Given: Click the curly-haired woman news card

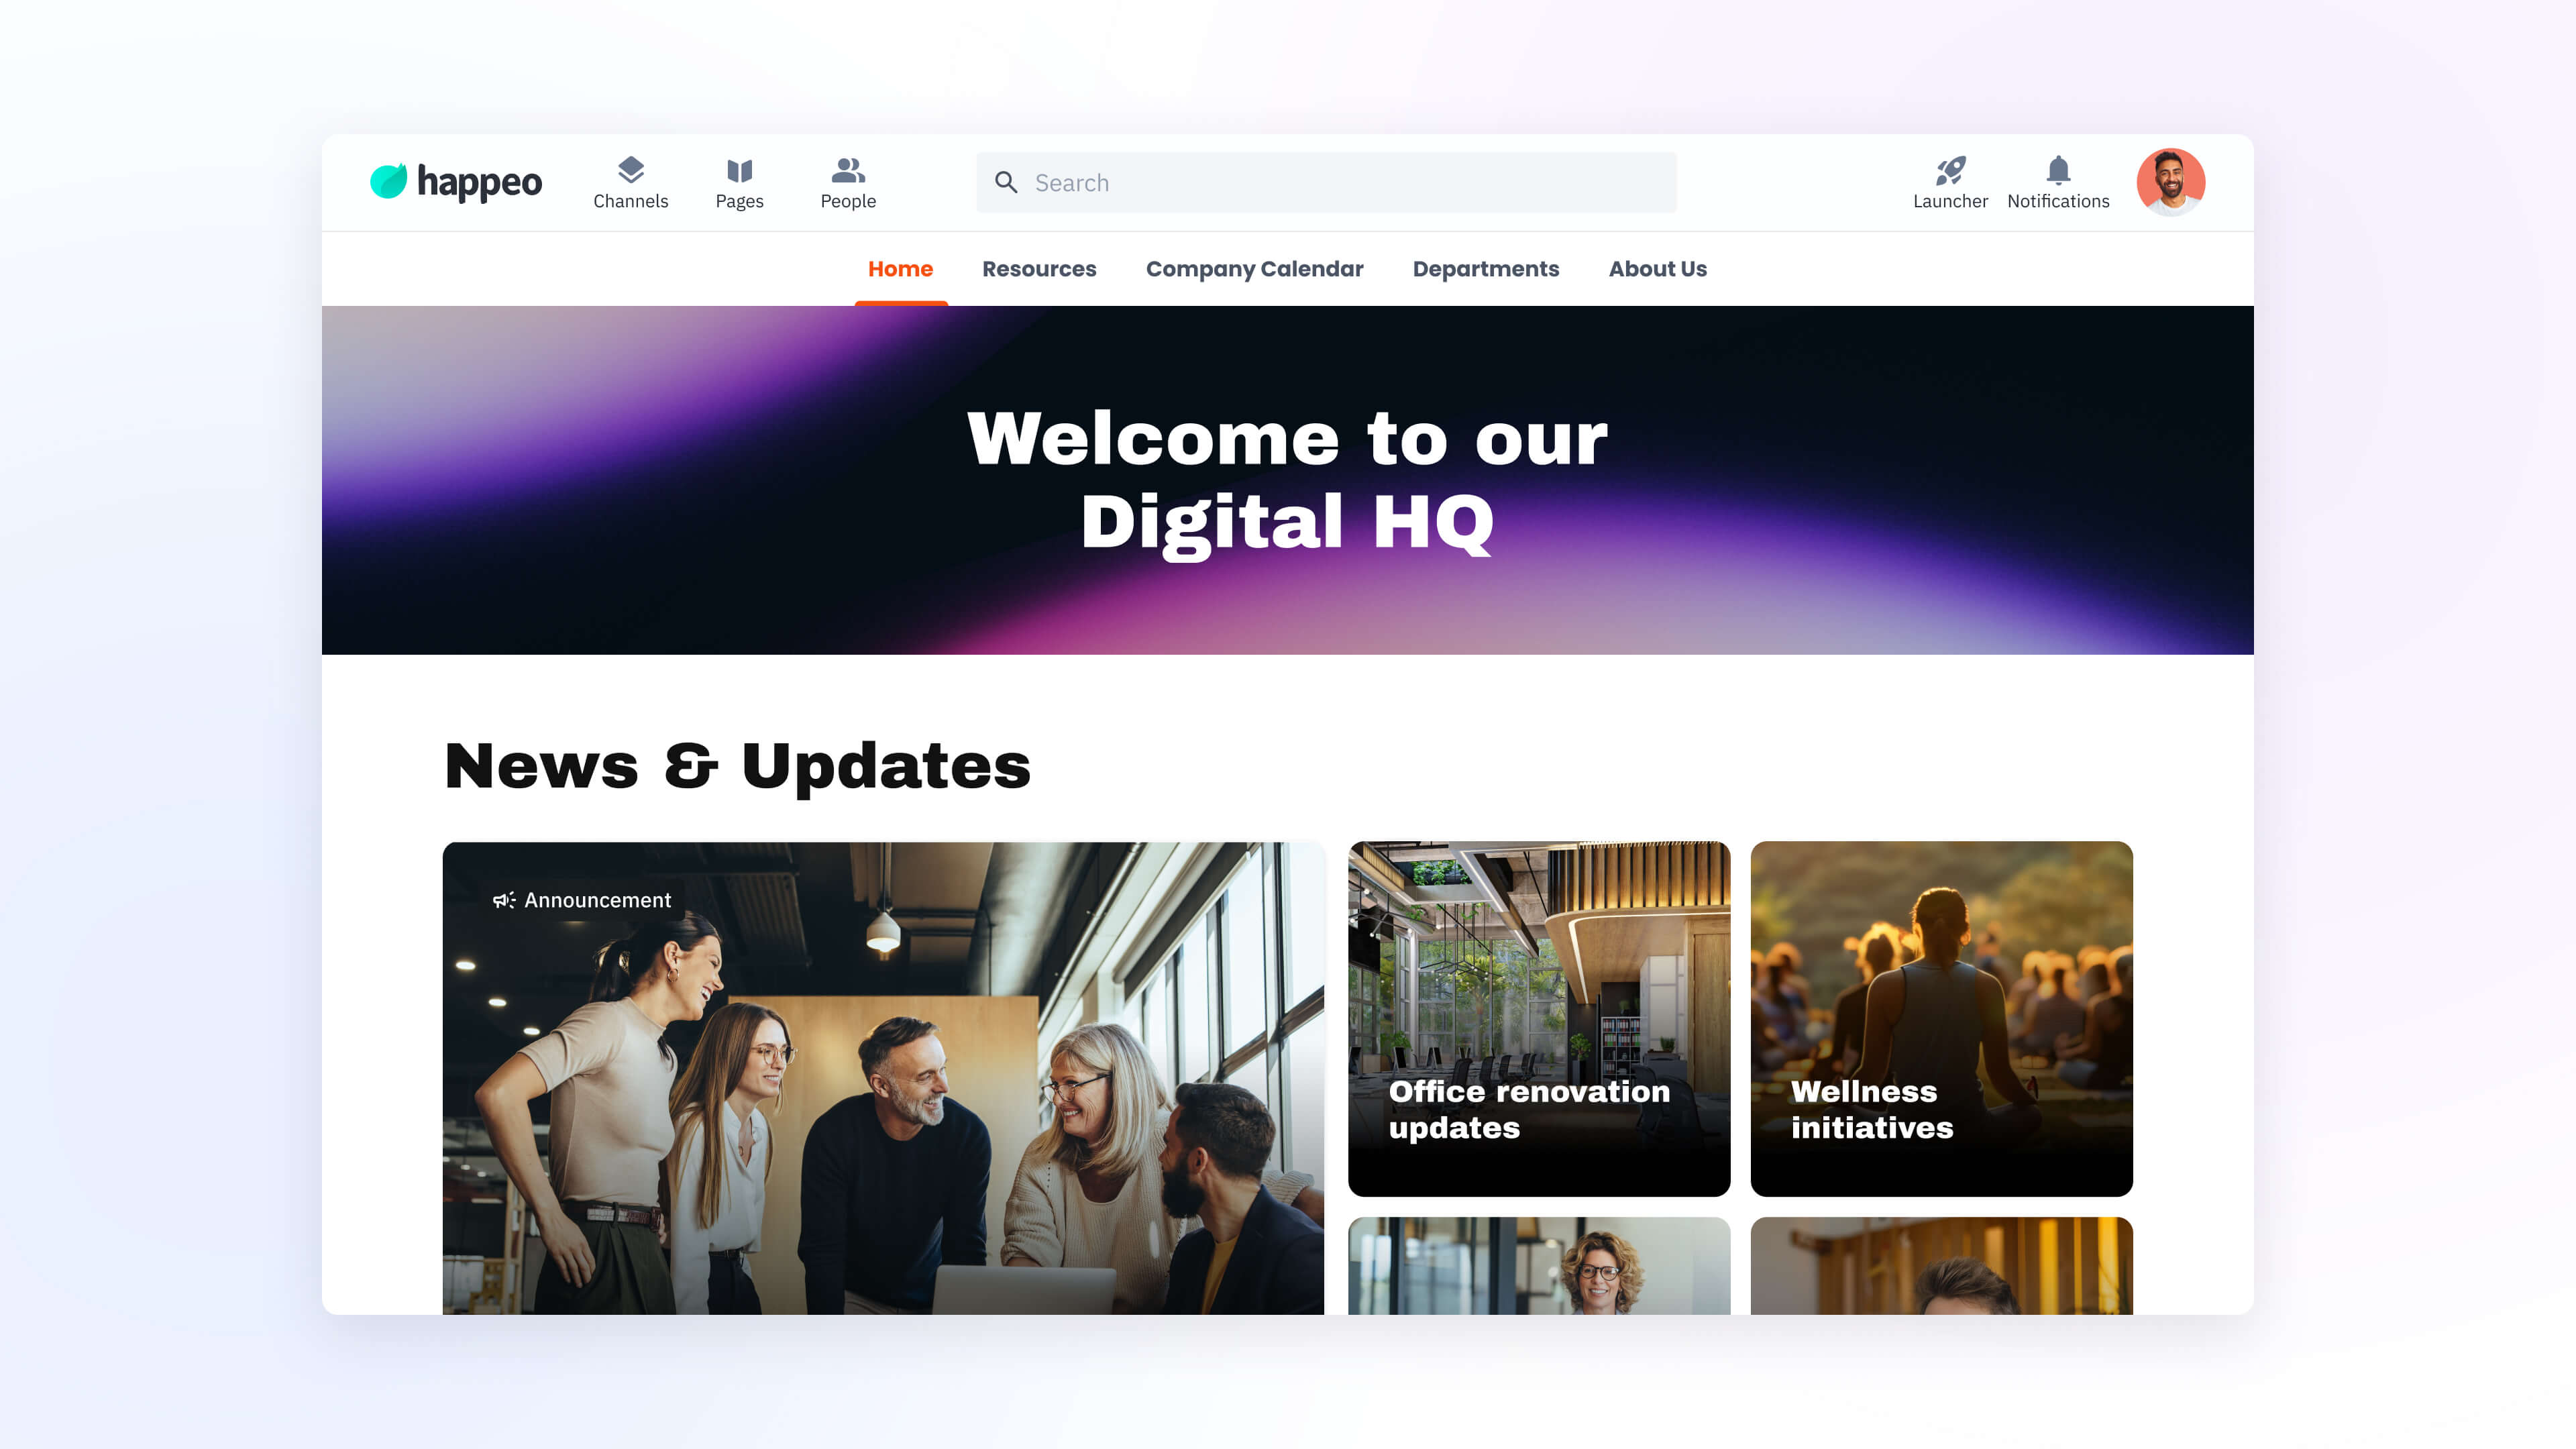Looking at the screenshot, I should 1538,1265.
